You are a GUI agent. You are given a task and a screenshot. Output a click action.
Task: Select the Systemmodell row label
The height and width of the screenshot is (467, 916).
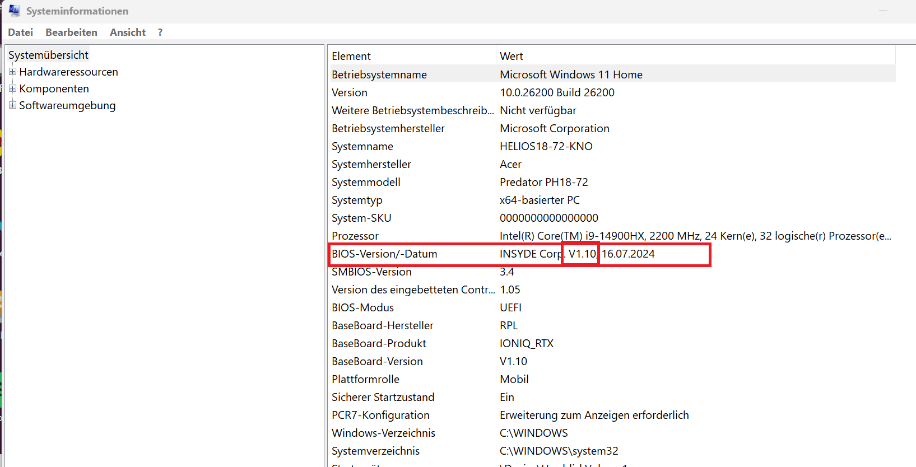tap(366, 182)
